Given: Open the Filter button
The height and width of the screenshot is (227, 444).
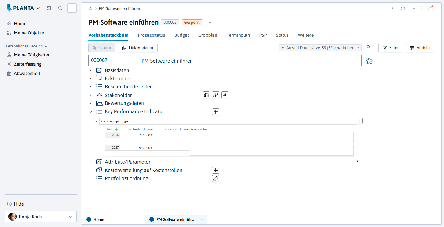Looking at the screenshot, I should tap(391, 48).
